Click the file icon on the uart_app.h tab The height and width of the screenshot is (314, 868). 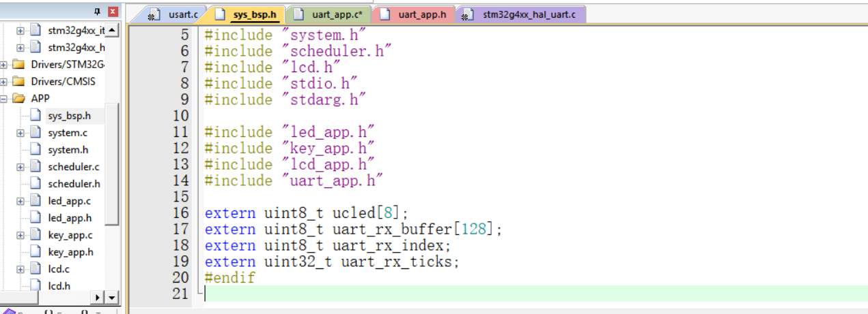pos(384,14)
